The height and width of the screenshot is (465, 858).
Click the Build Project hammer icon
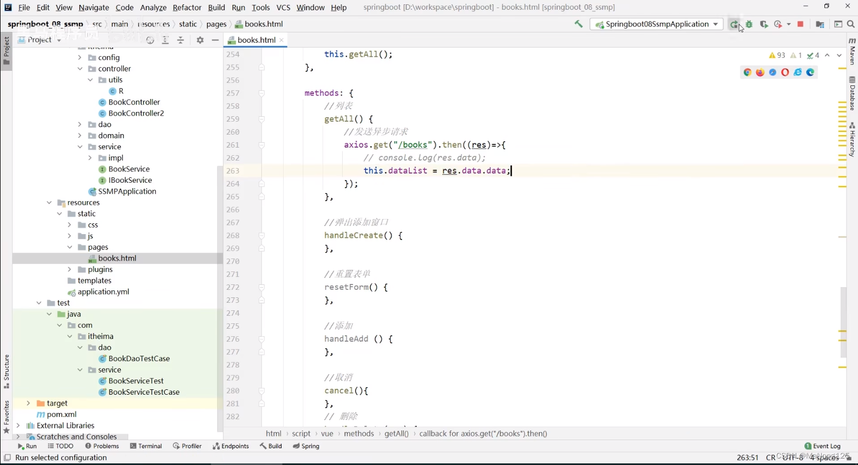click(x=579, y=24)
